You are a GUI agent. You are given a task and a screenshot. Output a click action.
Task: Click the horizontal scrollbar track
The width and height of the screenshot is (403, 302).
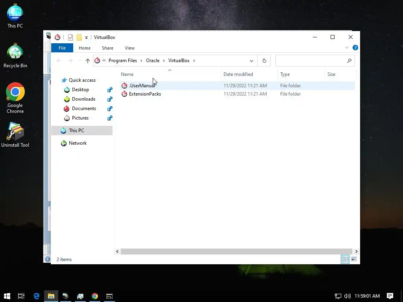(236, 251)
